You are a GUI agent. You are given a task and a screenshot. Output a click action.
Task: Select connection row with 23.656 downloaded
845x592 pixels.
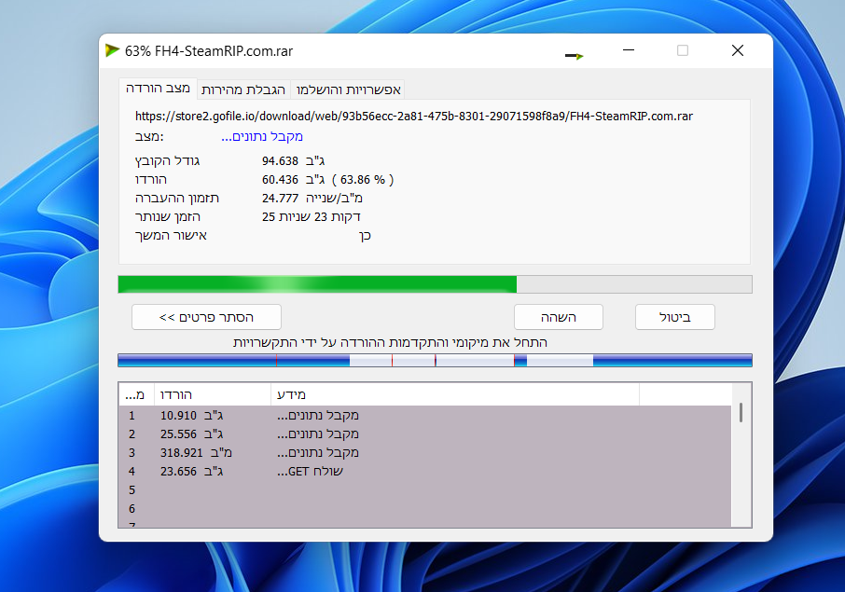[424, 472]
